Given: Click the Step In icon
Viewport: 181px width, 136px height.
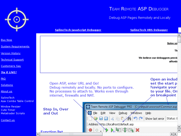Looking at the screenshot, I should [x=119, y=130].
